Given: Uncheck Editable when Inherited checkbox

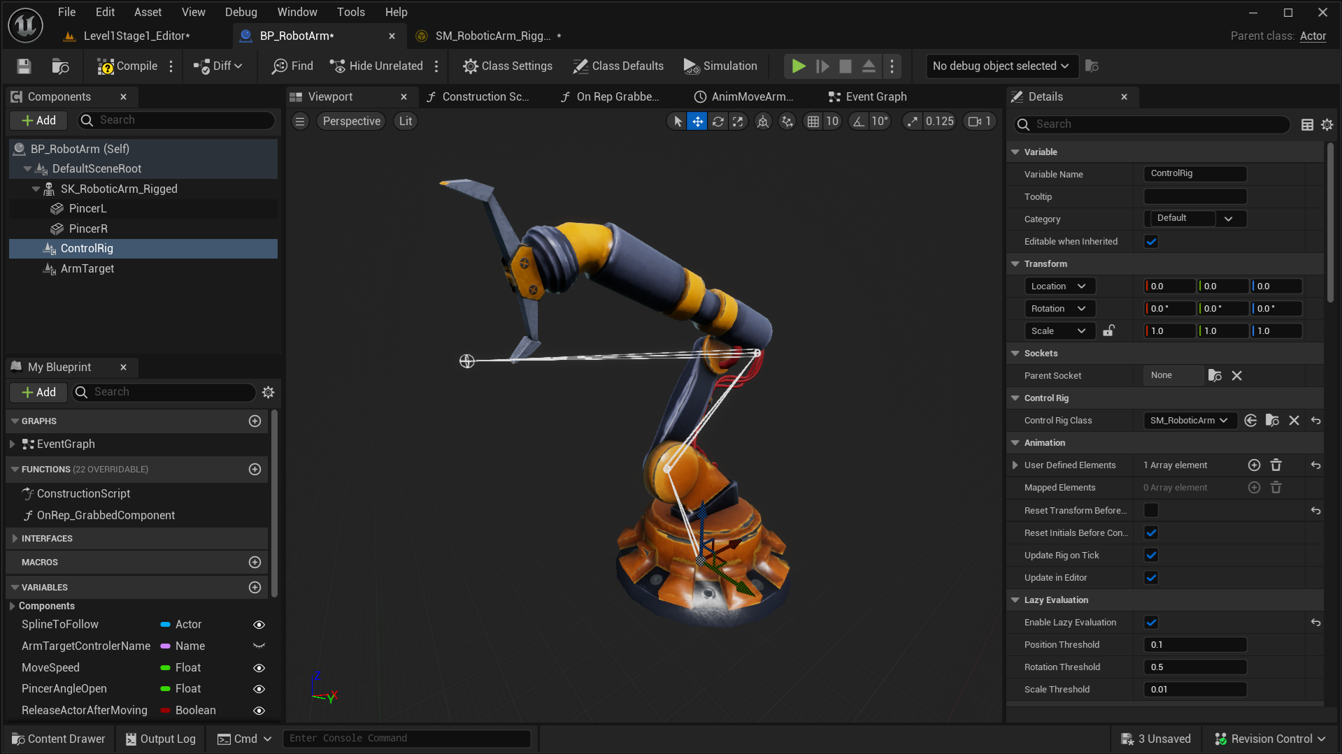Looking at the screenshot, I should coord(1151,241).
